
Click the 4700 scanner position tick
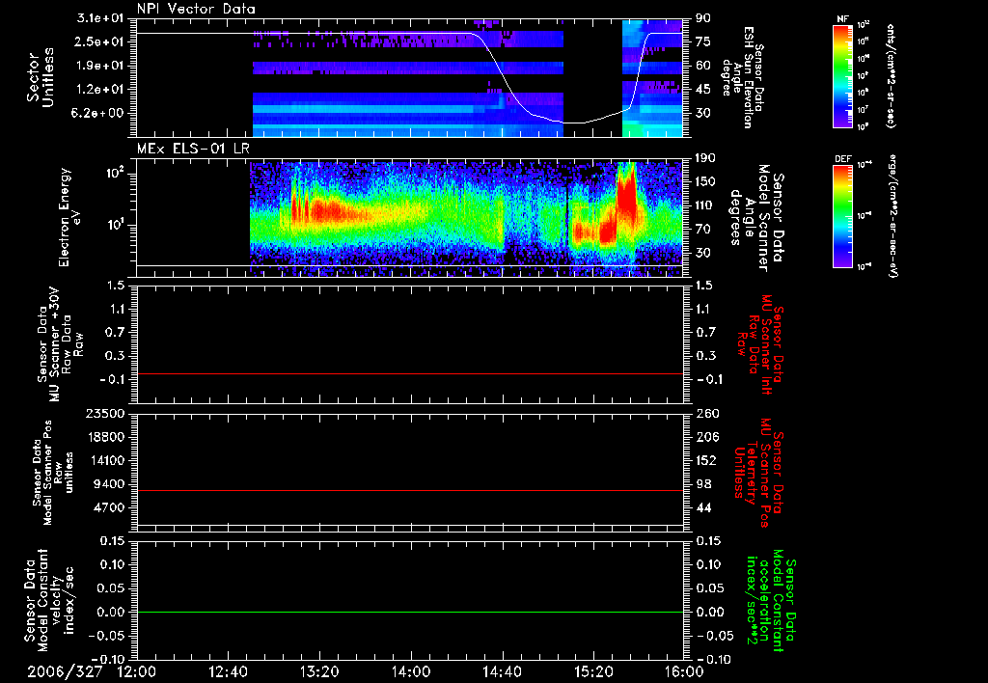coord(108,507)
